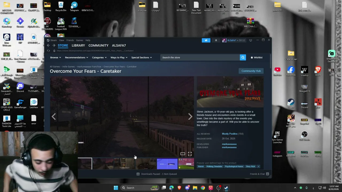Go to All Games breadcrumb
The width and height of the screenshot is (342, 192).
[x=55, y=67]
